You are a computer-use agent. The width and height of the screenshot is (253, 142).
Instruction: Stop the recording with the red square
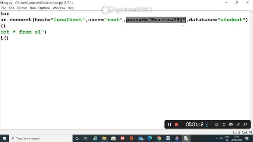tap(176, 125)
